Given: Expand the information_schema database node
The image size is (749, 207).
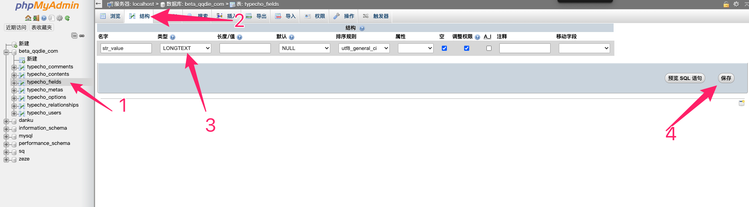Looking at the screenshot, I should pos(6,128).
